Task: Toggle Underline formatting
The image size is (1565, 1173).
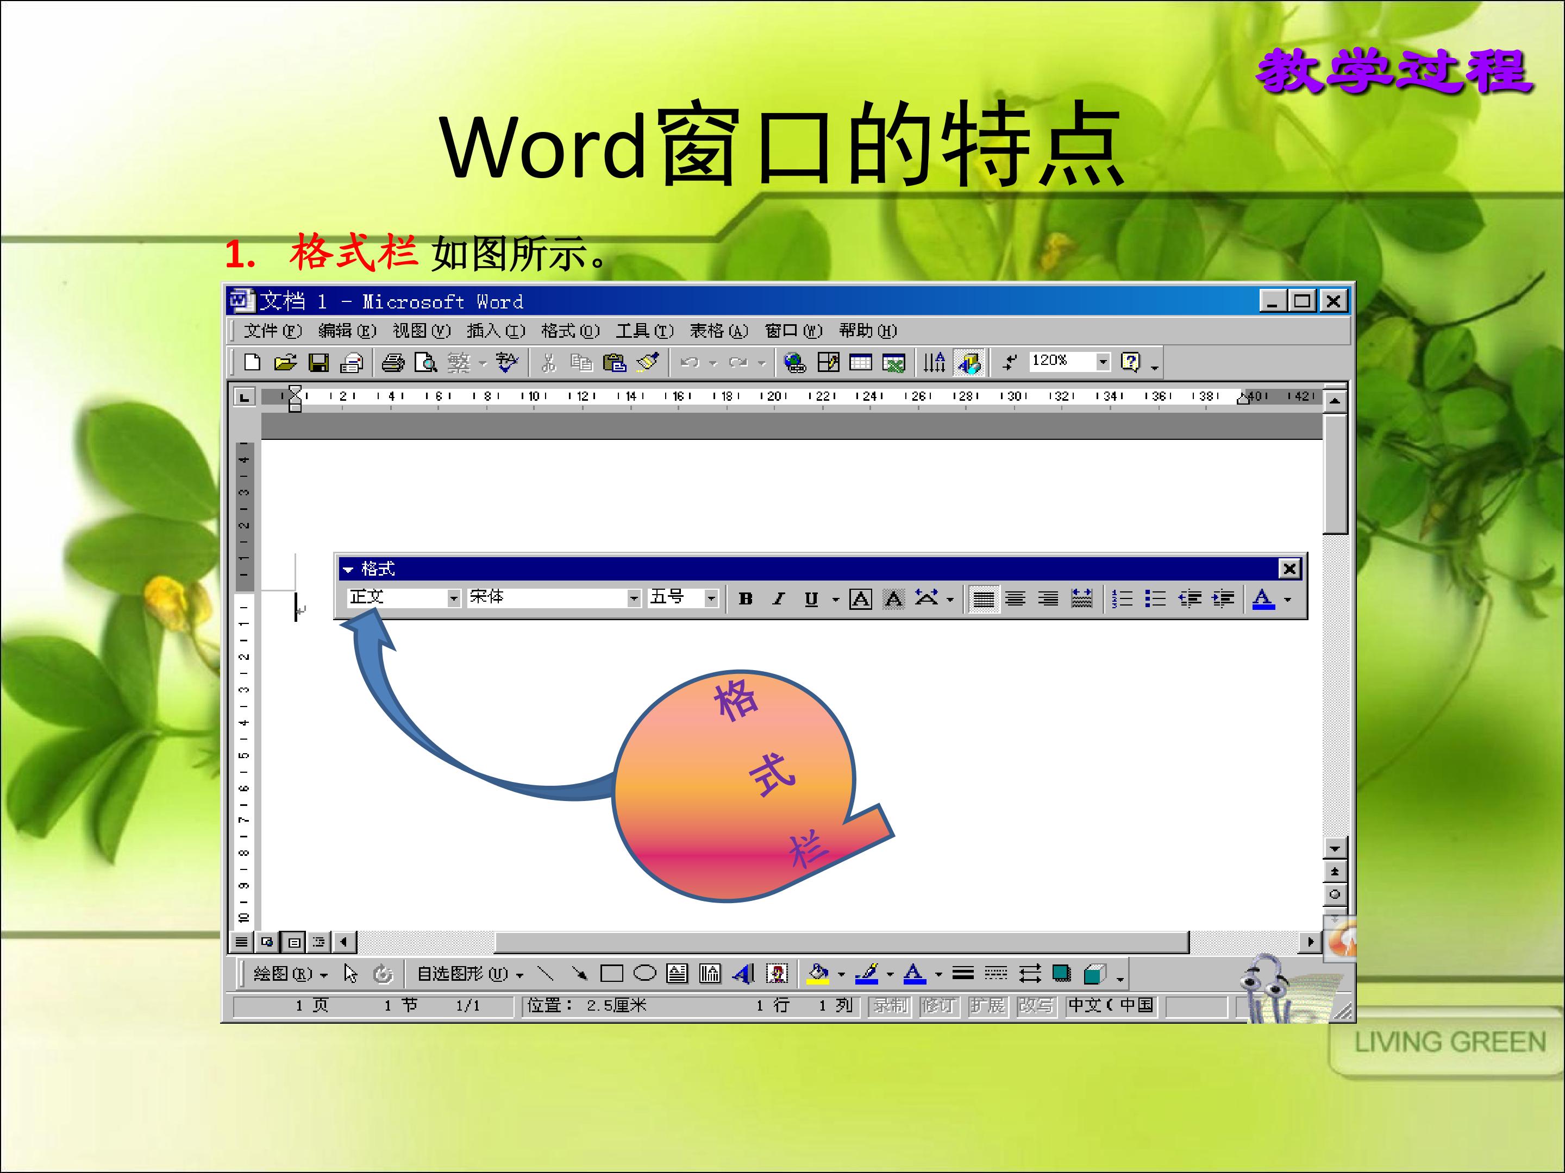Action: [x=811, y=599]
